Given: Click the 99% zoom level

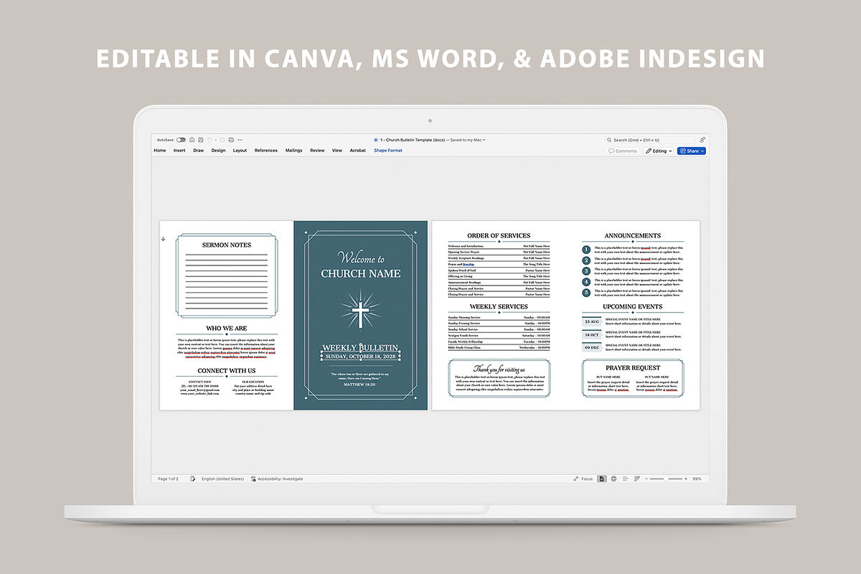Looking at the screenshot, I should (697, 479).
